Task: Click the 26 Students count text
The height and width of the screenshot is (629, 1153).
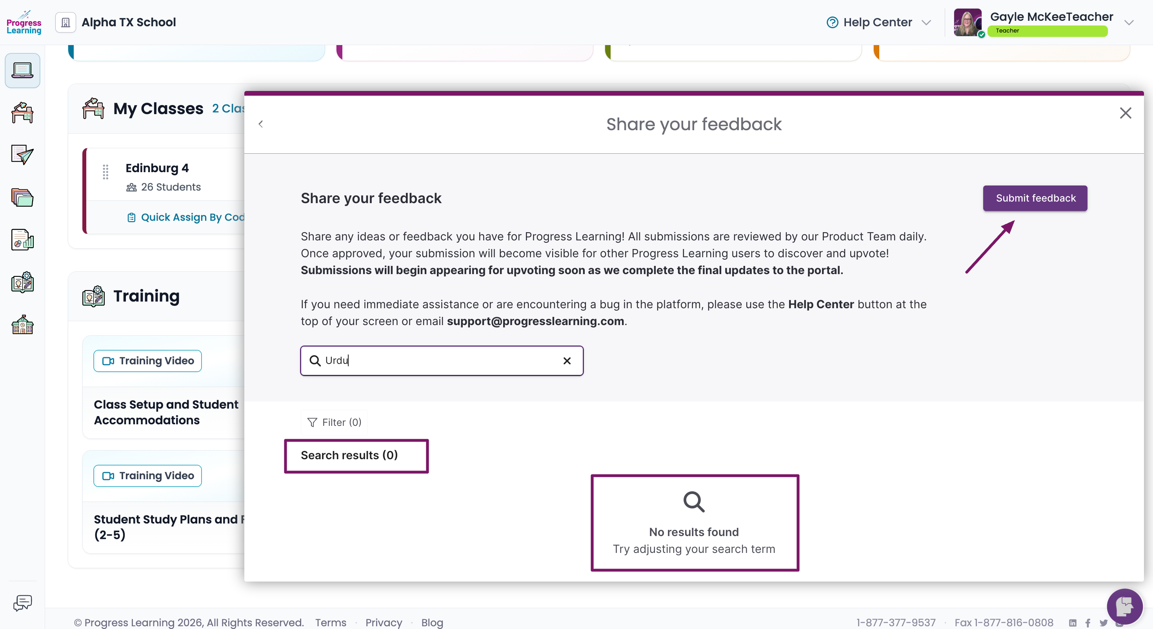Action: pyautogui.click(x=171, y=187)
